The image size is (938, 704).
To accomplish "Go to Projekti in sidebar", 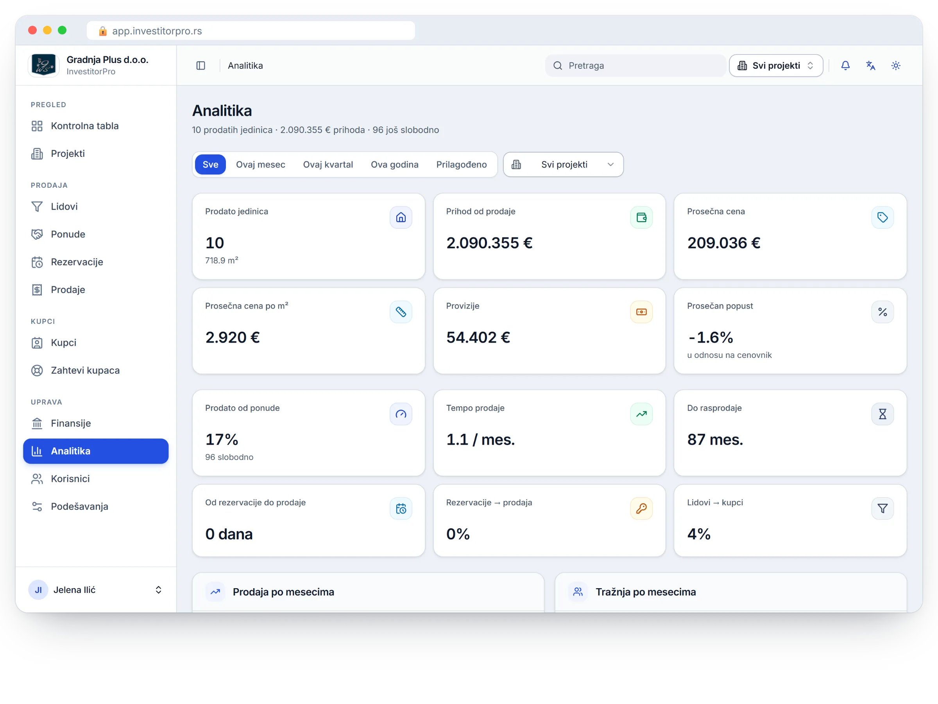I will click(x=95, y=154).
